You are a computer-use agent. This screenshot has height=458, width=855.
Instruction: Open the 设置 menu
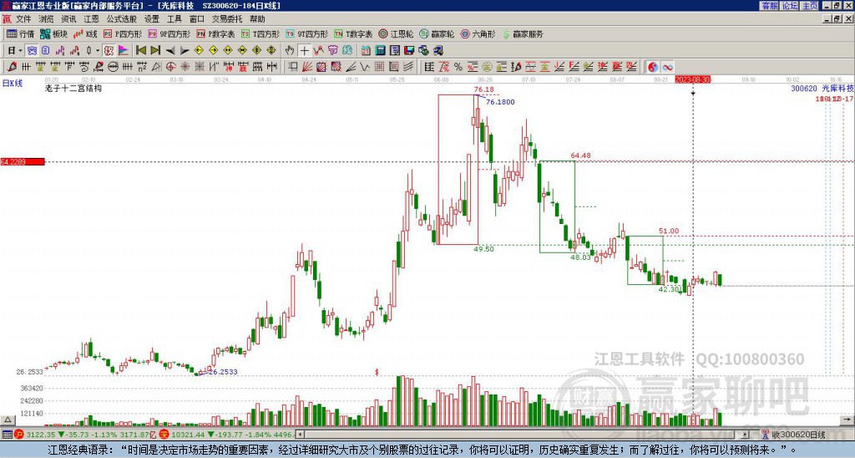tap(152, 19)
